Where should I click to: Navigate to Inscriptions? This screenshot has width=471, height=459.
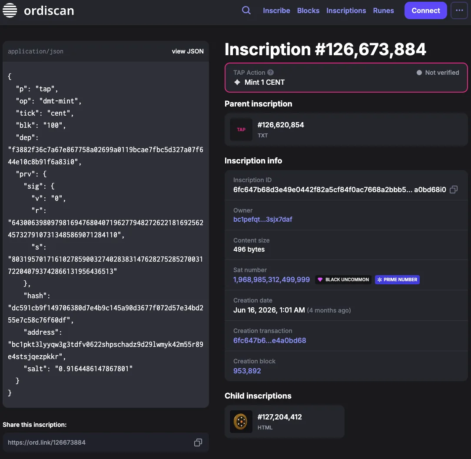coord(346,10)
